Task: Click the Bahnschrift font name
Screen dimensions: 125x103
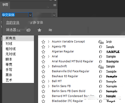Action: (x=59, y=66)
